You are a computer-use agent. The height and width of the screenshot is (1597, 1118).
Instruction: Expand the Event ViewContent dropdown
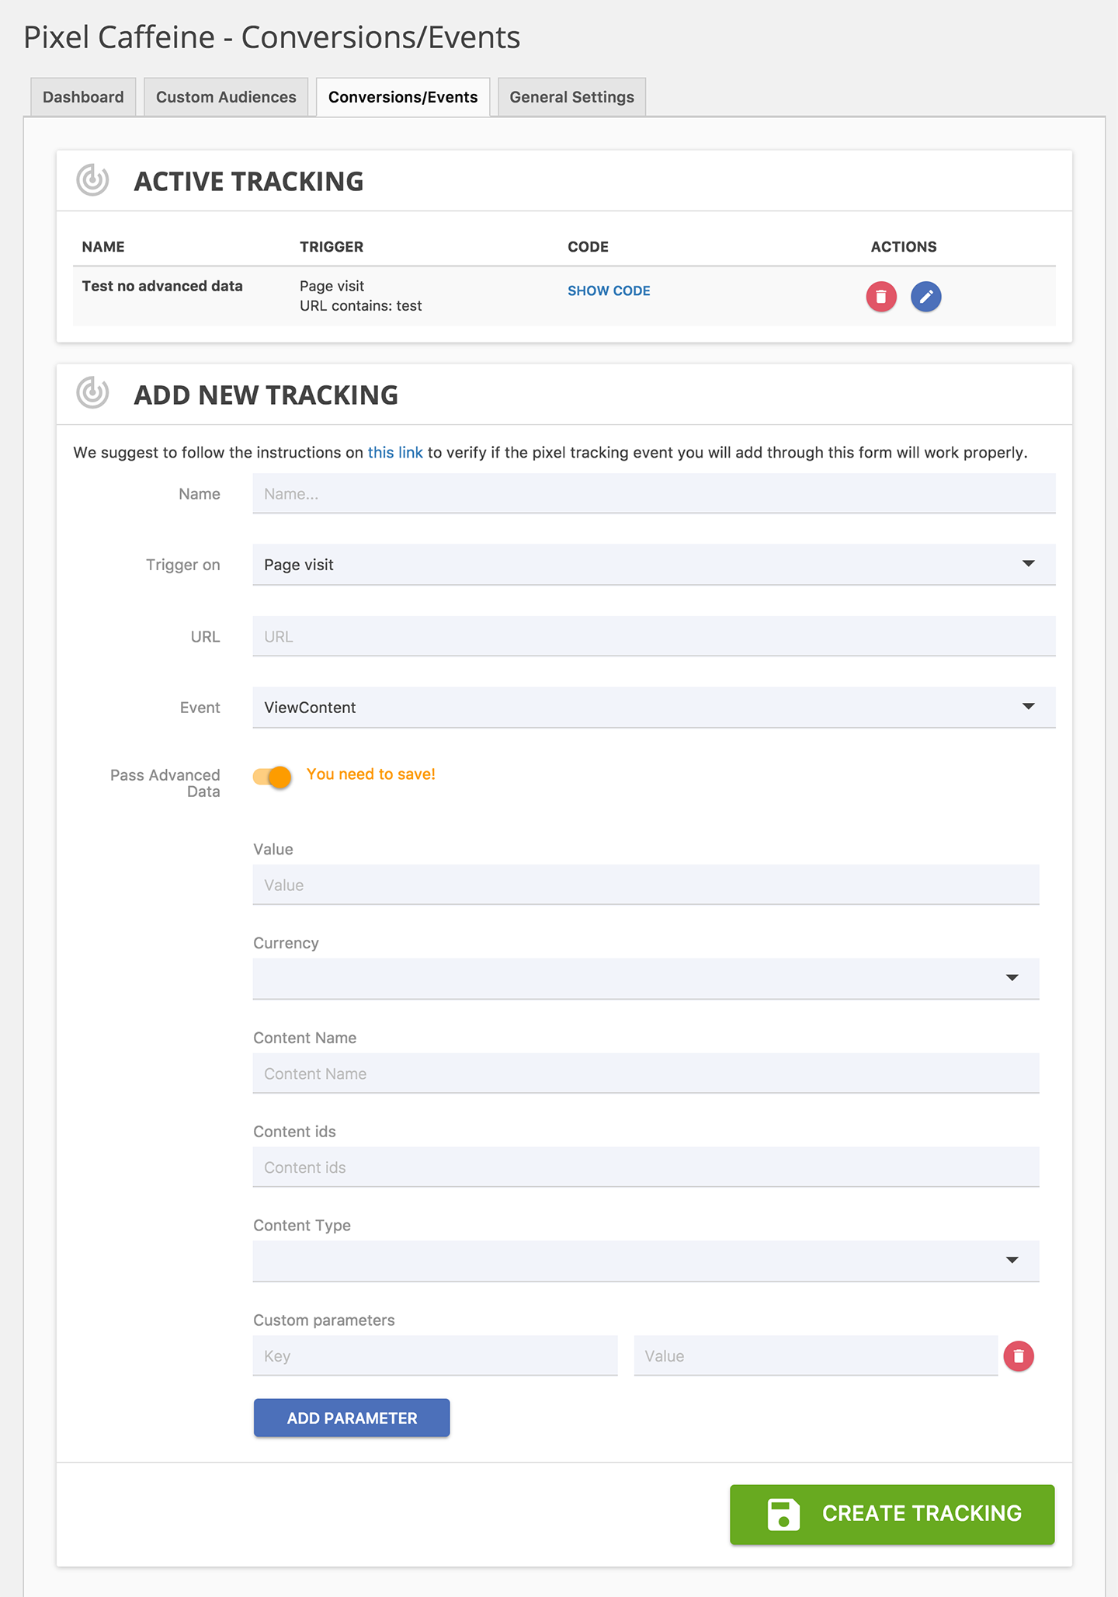pyautogui.click(x=653, y=708)
